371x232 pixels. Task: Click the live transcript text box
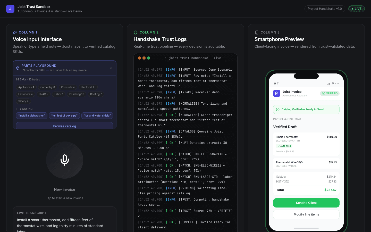65,219
